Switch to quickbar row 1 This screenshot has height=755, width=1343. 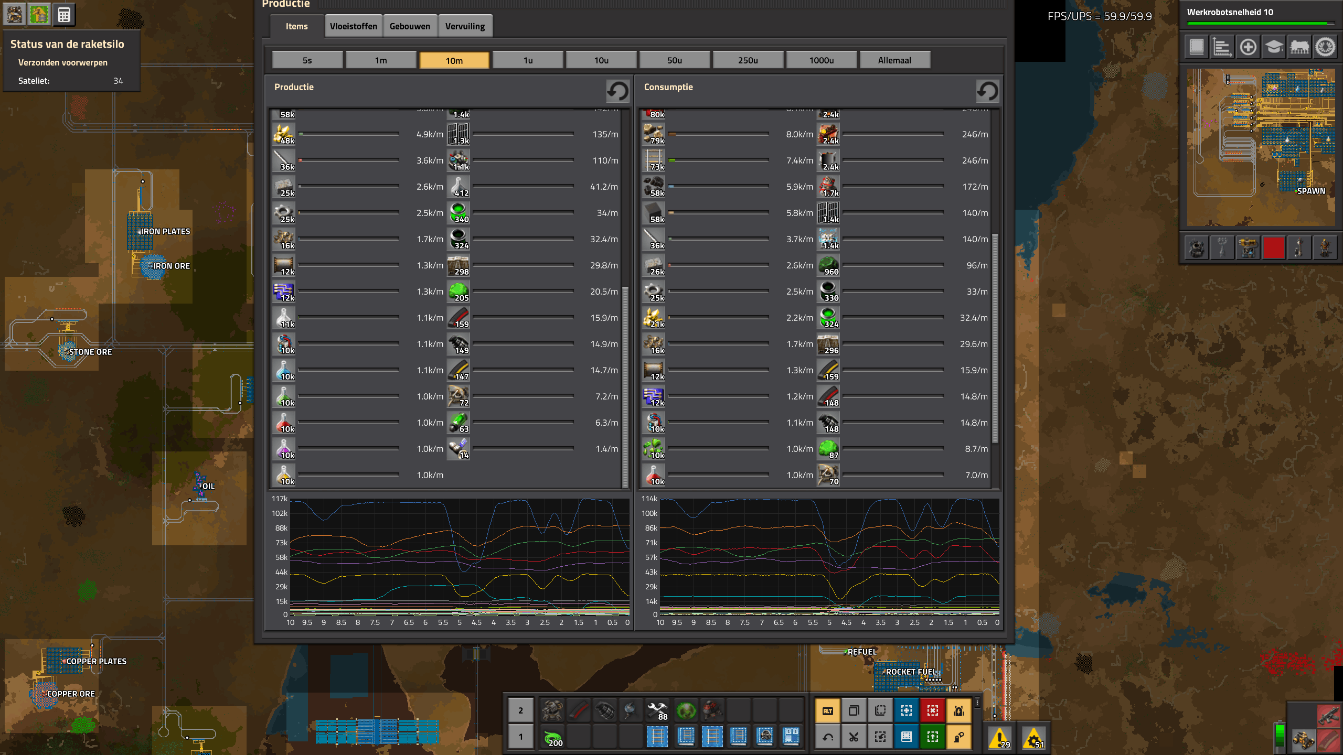[x=521, y=737]
